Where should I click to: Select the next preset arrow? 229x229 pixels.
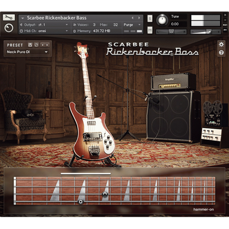[47, 45]
